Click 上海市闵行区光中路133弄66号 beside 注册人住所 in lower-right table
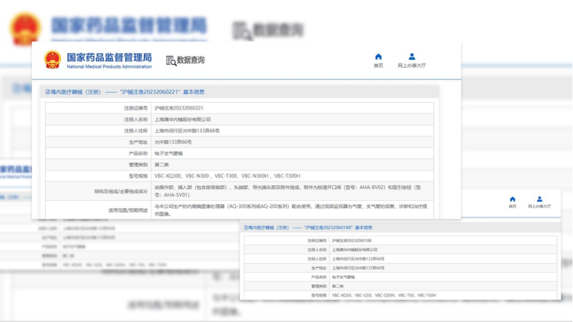 358,259
